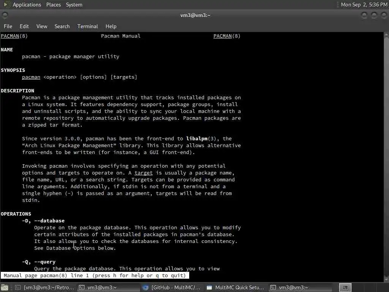Click the '[targets]' synopsis argument

click(x=123, y=77)
